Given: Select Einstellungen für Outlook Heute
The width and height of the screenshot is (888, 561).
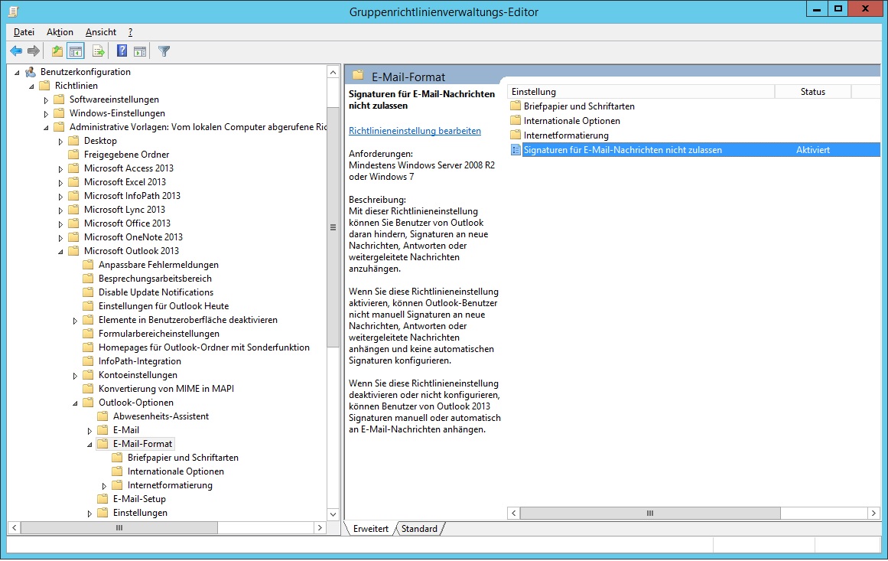Looking at the screenshot, I should 164,306.
